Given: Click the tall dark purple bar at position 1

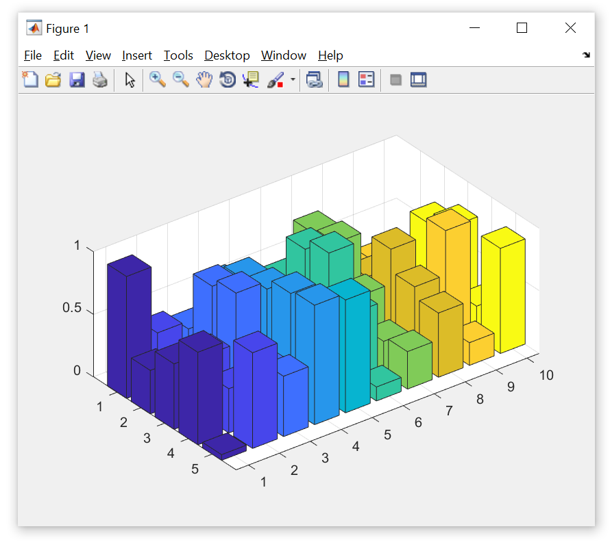Looking at the screenshot, I should [129, 326].
